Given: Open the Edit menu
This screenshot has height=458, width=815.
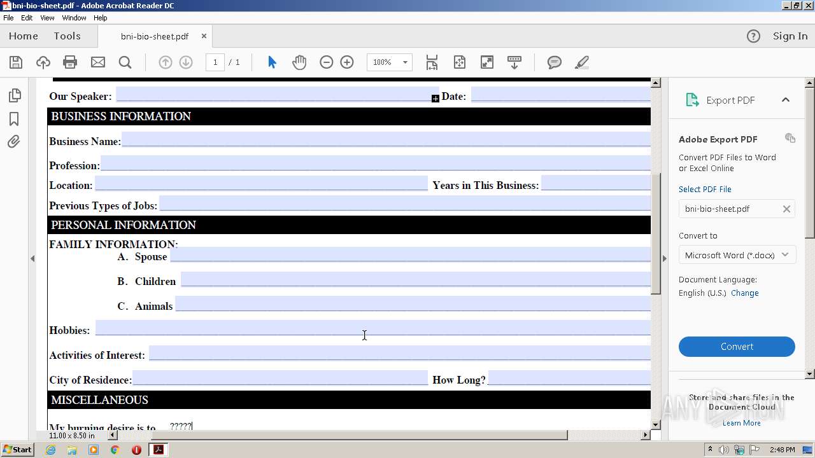Looking at the screenshot, I should coord(27,18).
